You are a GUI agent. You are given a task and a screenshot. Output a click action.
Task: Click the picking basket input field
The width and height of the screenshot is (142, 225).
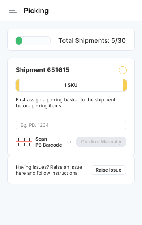pyautogui.click(x=71, y=125)
